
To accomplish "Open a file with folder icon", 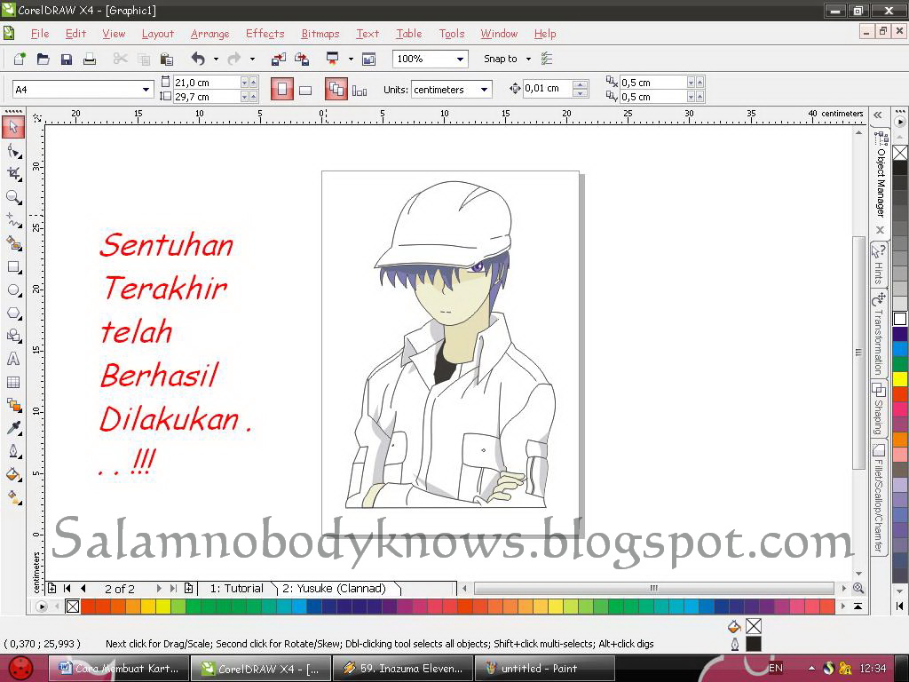I will coord(43,59).
